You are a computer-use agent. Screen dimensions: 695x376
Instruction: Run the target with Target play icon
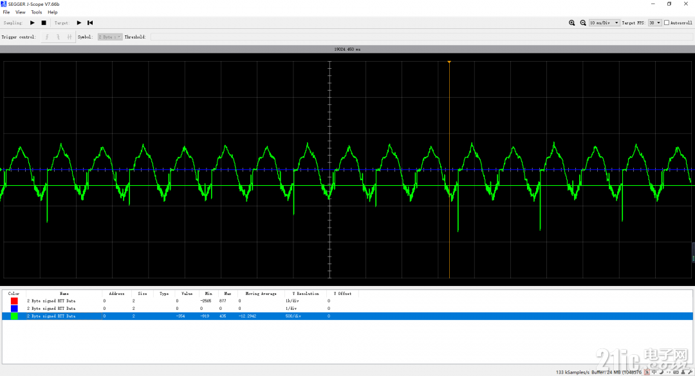79,22
